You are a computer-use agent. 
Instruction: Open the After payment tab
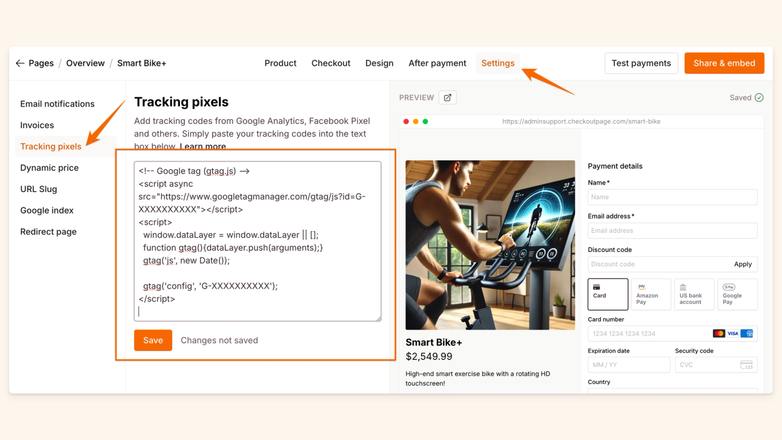(437, 63)
